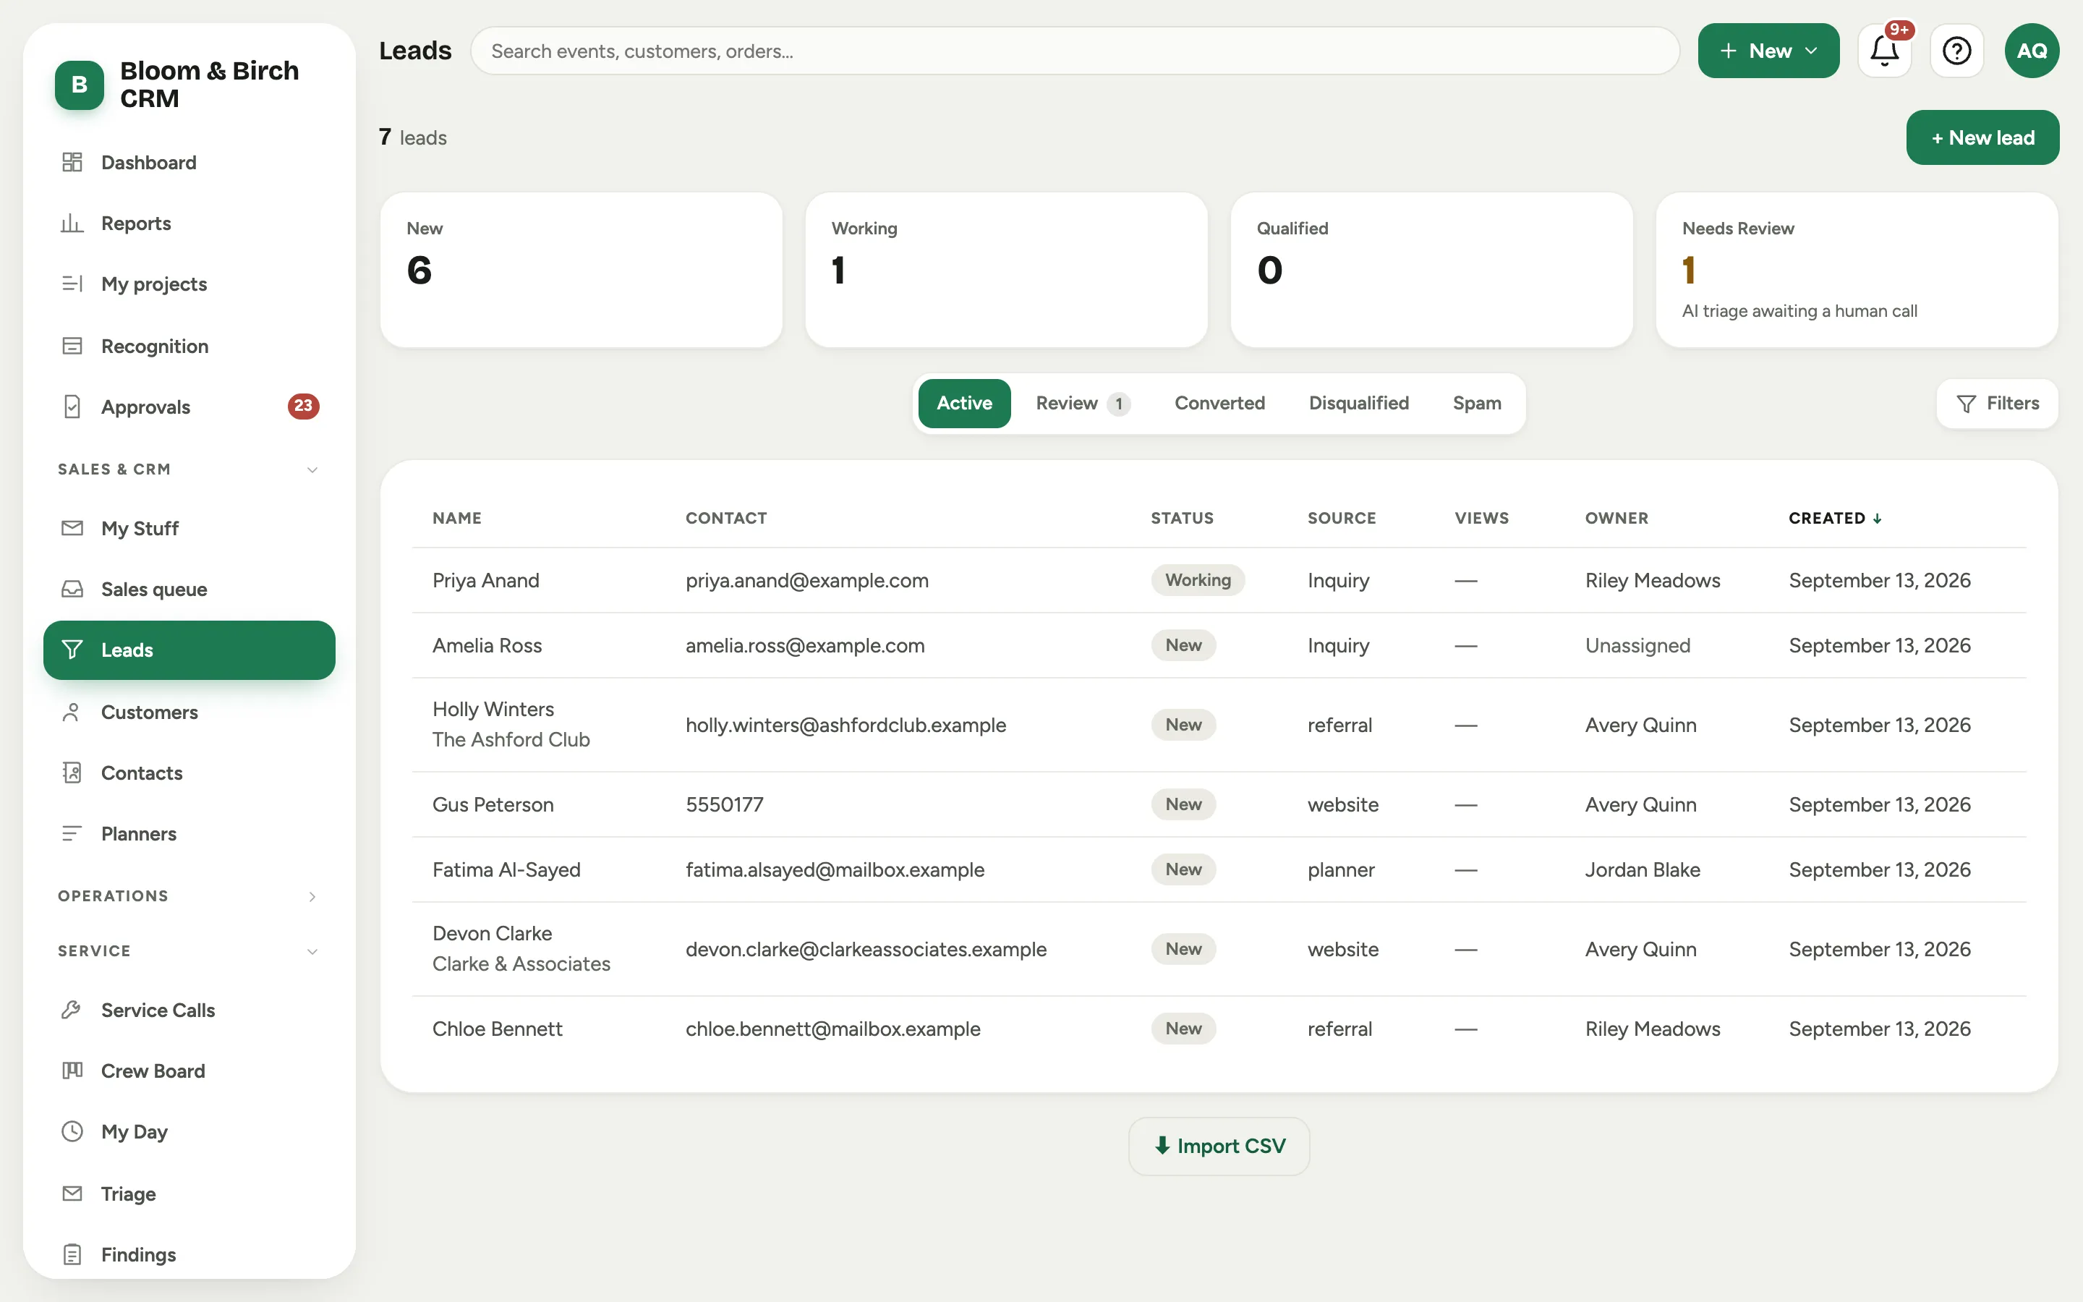Image resolution: width=2083 pixels, height=1302 pixels.
Task: Open Planners list icon
Action: (72, 833)
